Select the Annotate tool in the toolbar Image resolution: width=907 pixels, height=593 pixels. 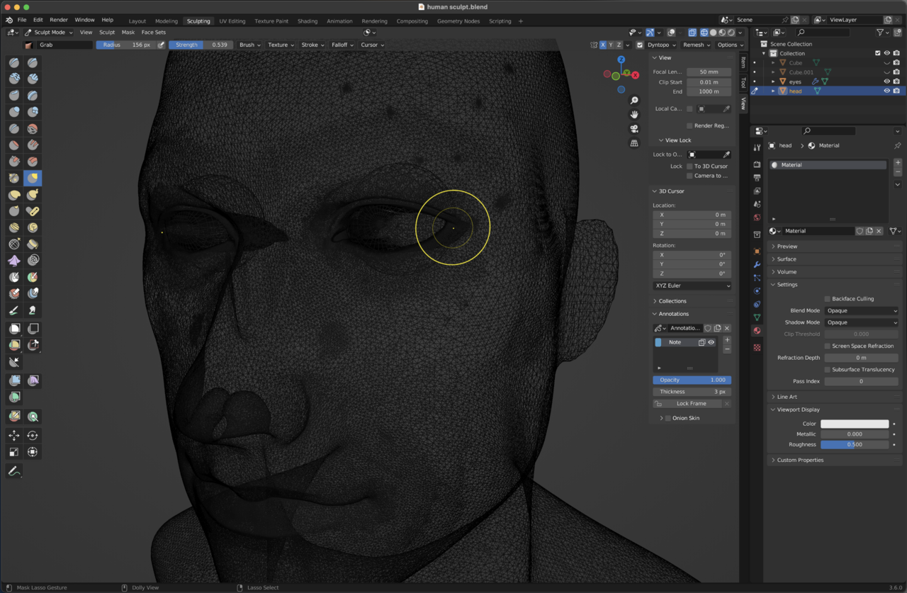[14, 471]
